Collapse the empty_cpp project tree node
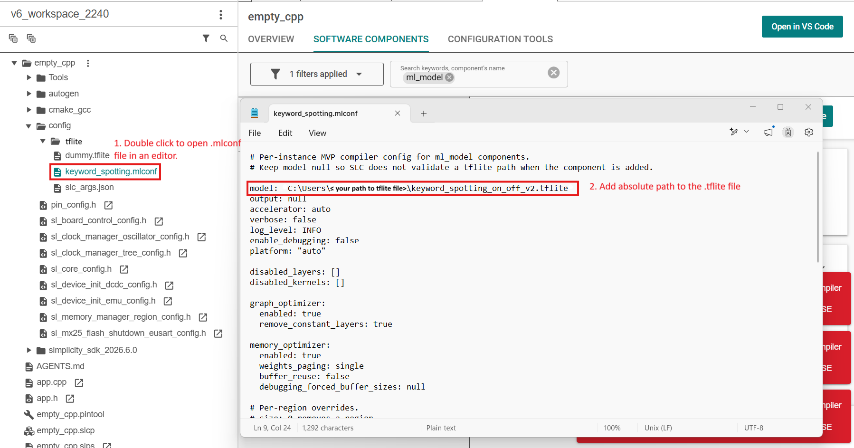 [x=14, y=63]
